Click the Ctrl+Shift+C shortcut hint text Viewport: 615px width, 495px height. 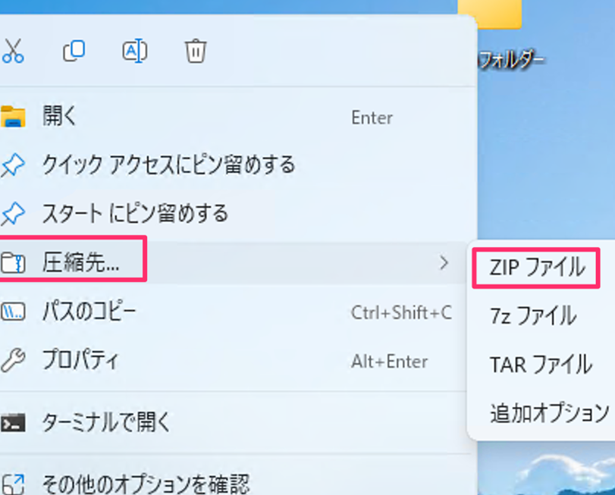401,312
